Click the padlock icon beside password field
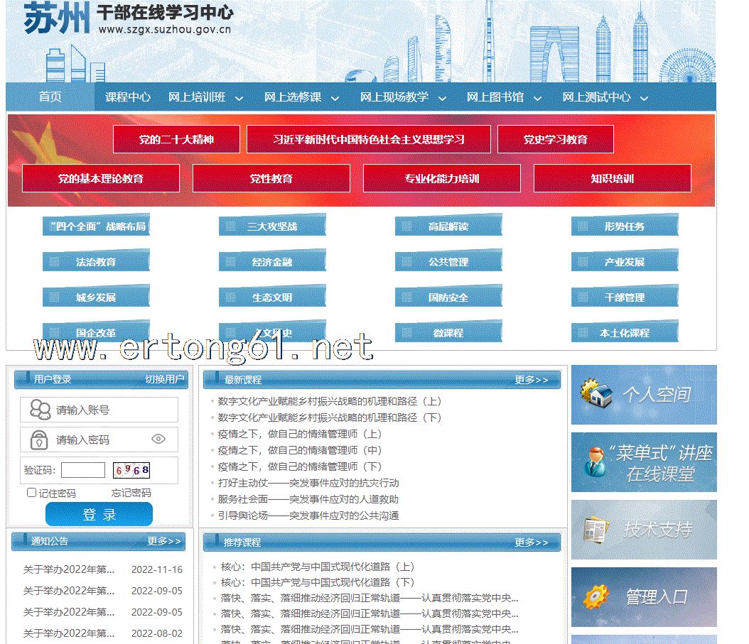The width and height of the screenshot is (749, 644). point(39,440)
